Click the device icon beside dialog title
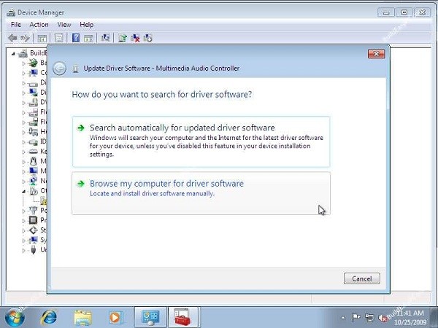Viewport: 438px width, 328px height. pos(75,69)
